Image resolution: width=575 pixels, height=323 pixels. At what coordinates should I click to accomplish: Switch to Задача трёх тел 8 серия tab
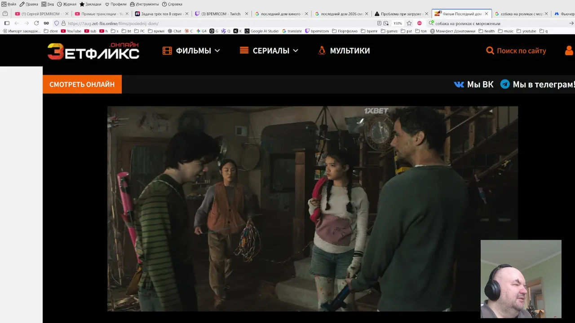(x=161, y=14)
